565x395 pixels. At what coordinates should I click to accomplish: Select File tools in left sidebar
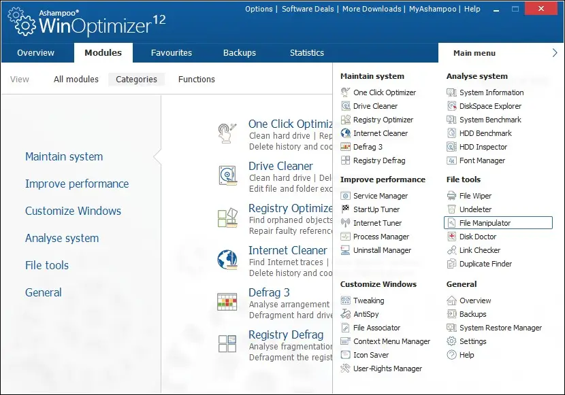tap(47, 265)
